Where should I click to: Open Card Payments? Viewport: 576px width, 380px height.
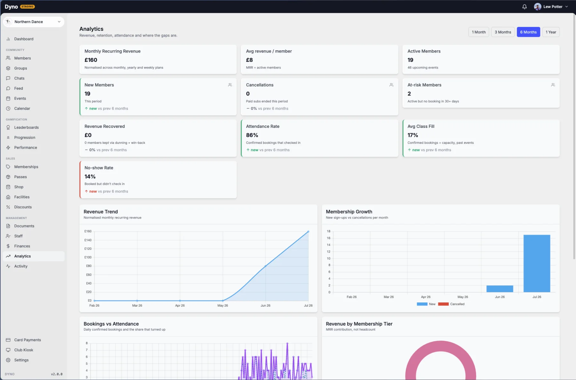[x=34, y=340]
